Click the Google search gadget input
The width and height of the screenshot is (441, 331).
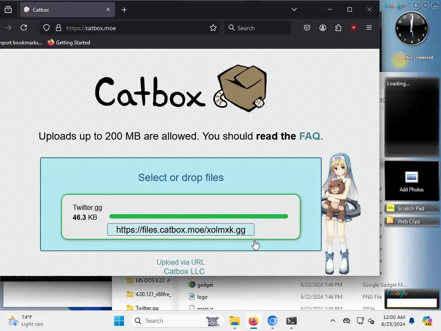coord(412,303)
